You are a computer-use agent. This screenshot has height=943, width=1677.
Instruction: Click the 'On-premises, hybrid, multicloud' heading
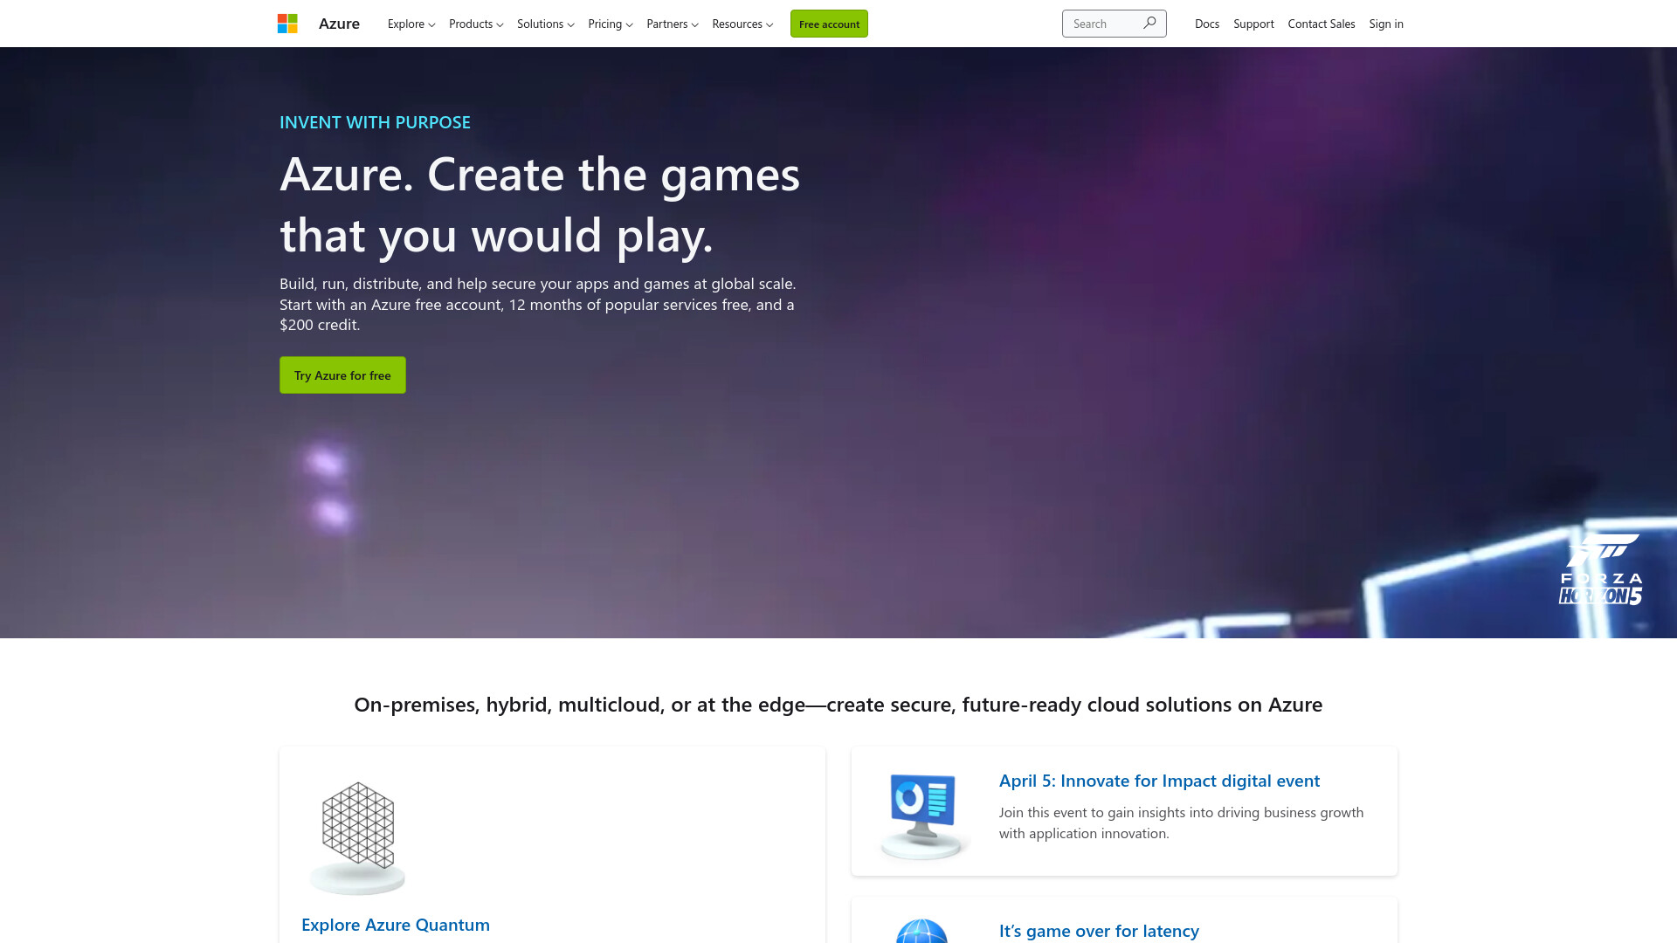[838, 705]
